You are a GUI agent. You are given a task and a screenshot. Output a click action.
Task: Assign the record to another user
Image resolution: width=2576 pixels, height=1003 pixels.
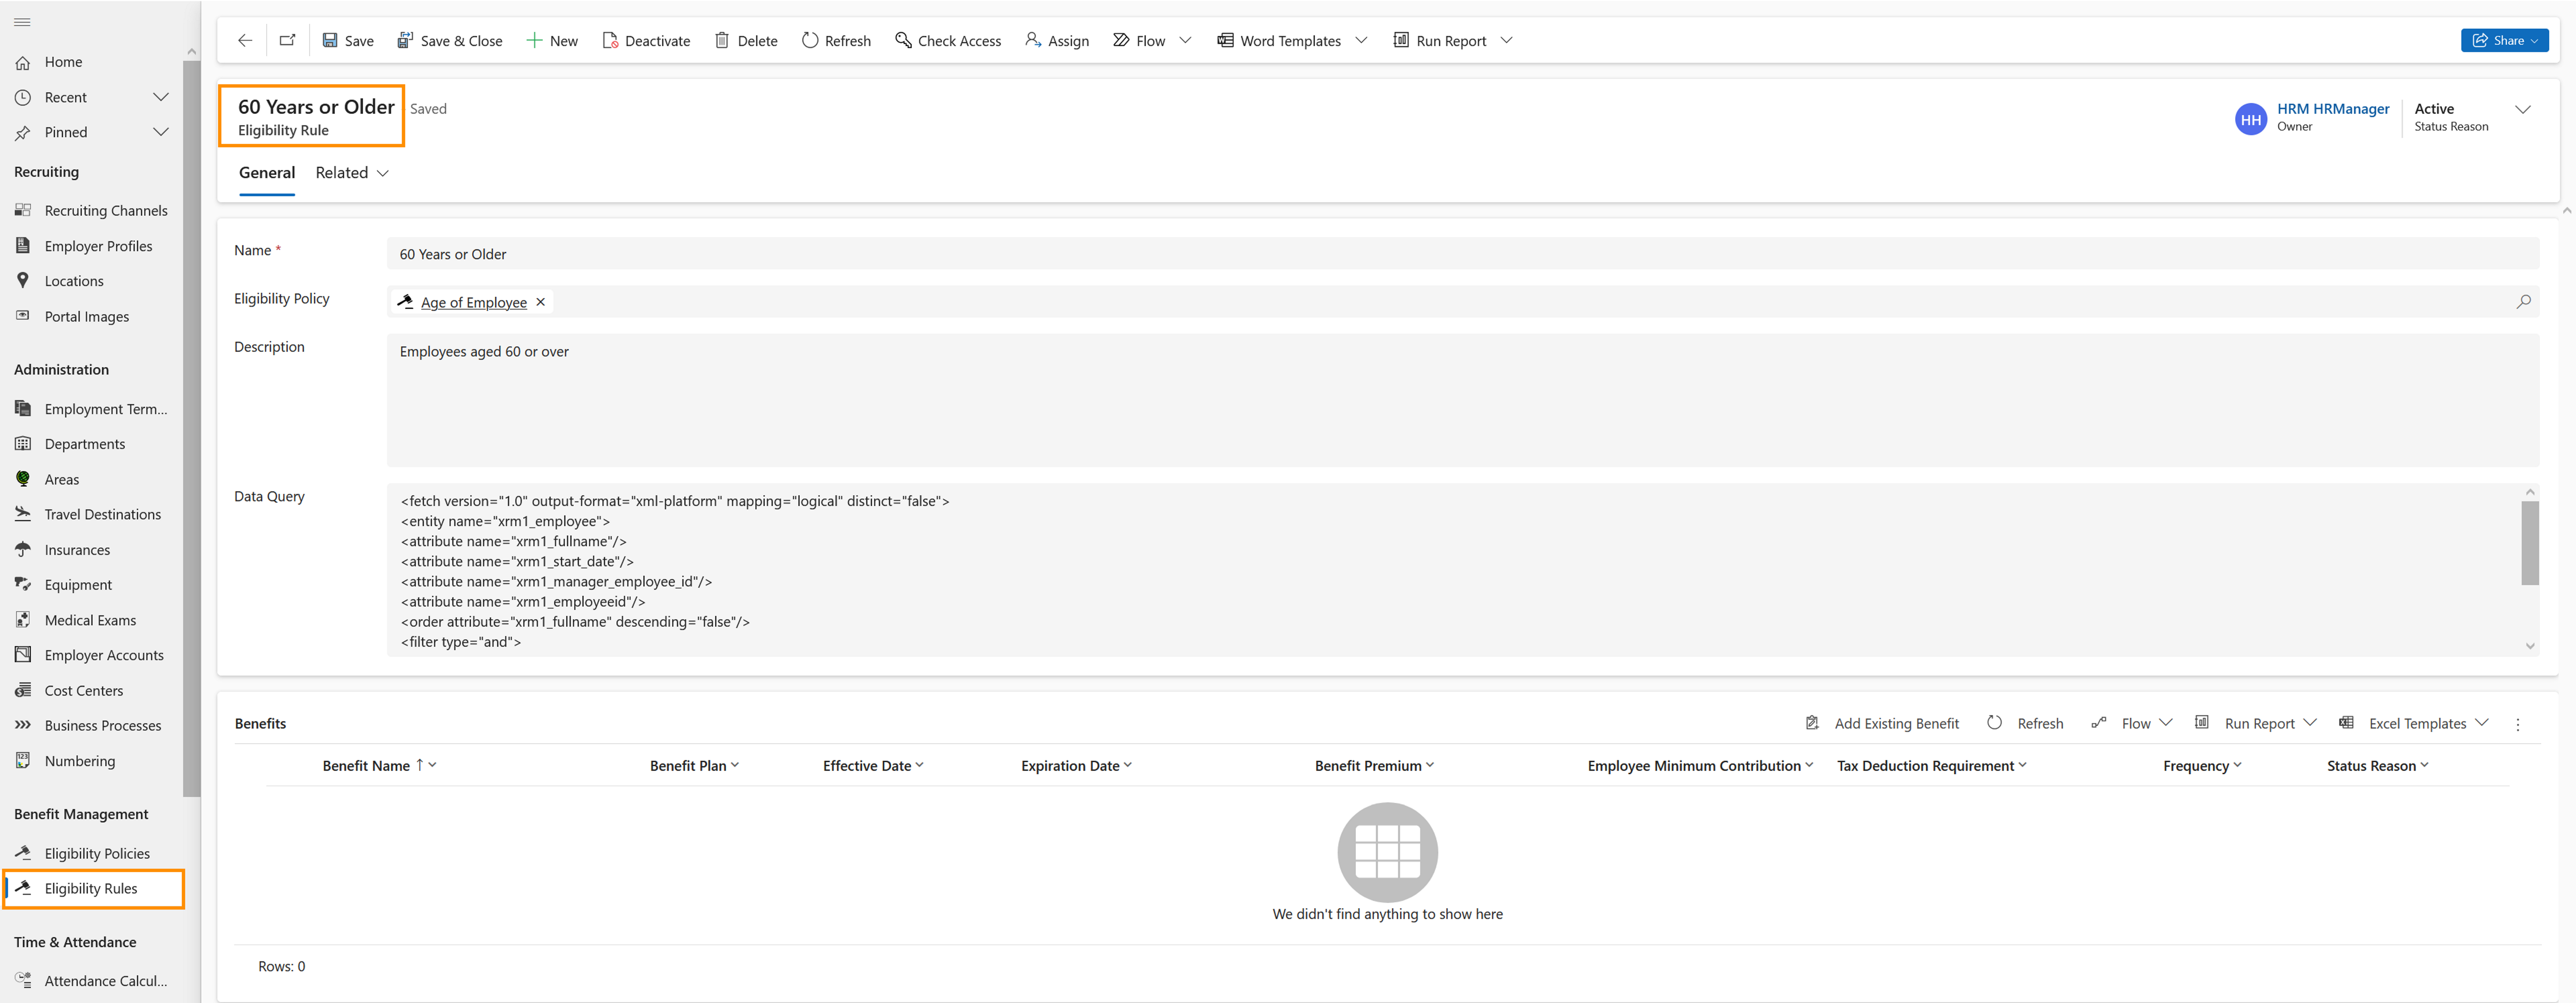pyautogui.click(x=1057, y=41)
